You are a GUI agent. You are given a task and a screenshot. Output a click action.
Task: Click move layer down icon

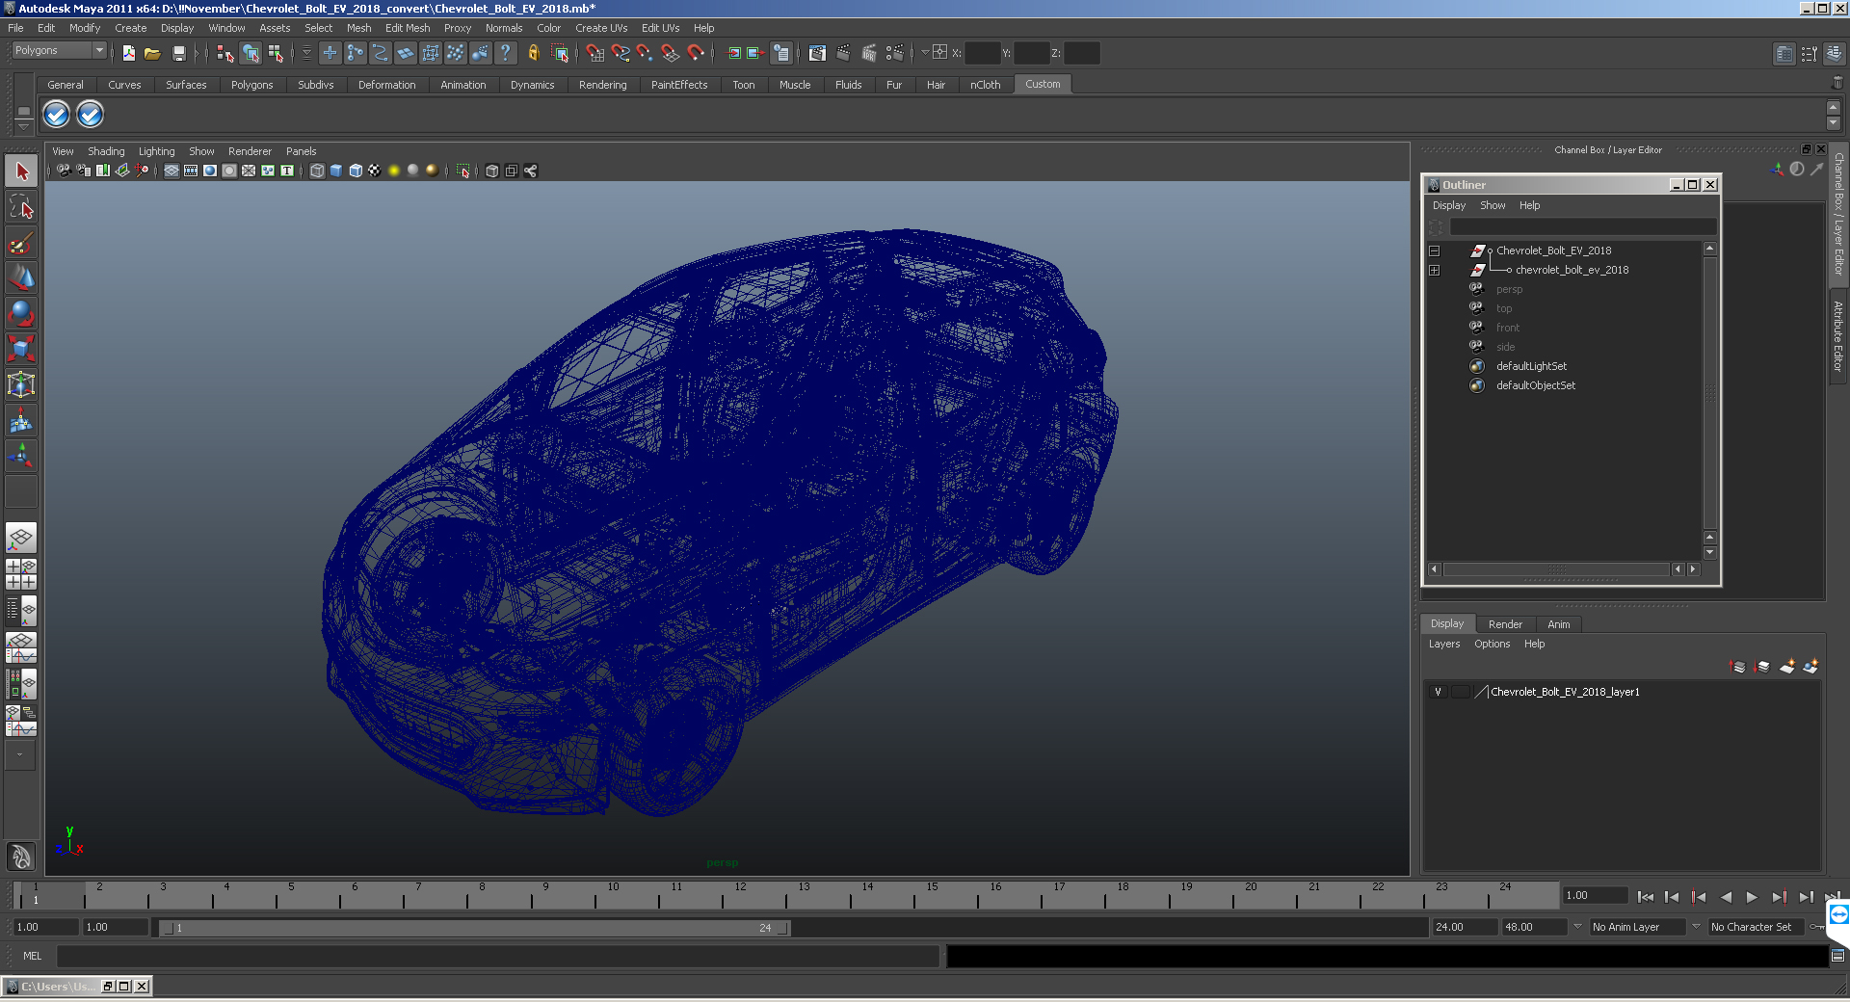(x=1762, y=667)
